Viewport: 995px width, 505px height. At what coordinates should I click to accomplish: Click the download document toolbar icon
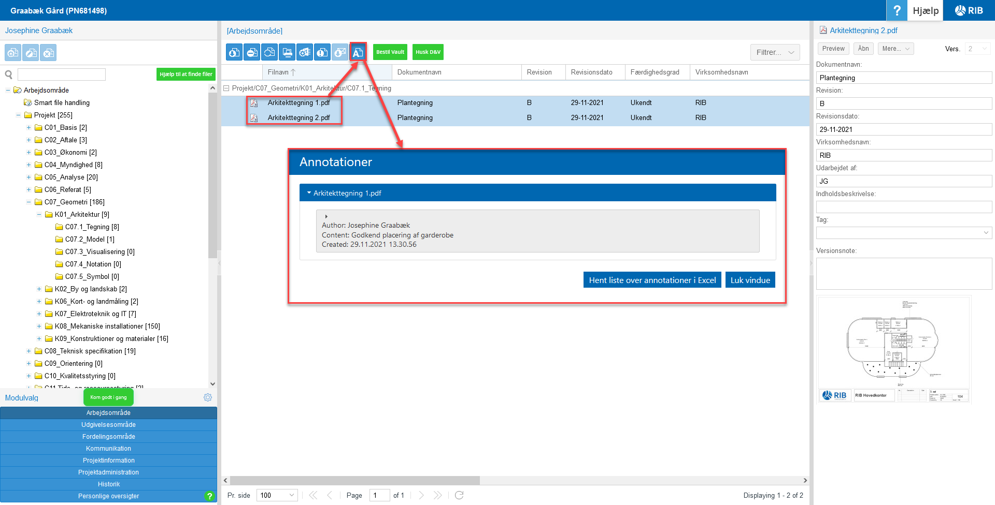[234, 52]
